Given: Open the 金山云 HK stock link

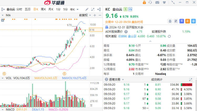Looking at the screenshot, I should tap(132, 36).
